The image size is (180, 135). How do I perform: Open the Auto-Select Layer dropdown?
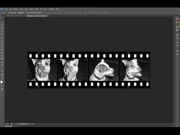coord(21,13)
